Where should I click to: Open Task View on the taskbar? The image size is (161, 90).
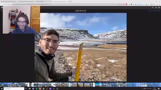tap(26, 89)
